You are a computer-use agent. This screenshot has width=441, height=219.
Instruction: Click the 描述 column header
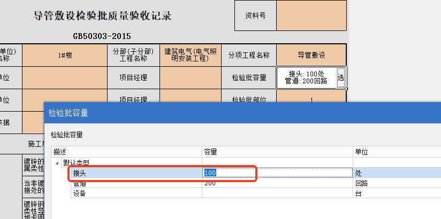coord(126,152)
